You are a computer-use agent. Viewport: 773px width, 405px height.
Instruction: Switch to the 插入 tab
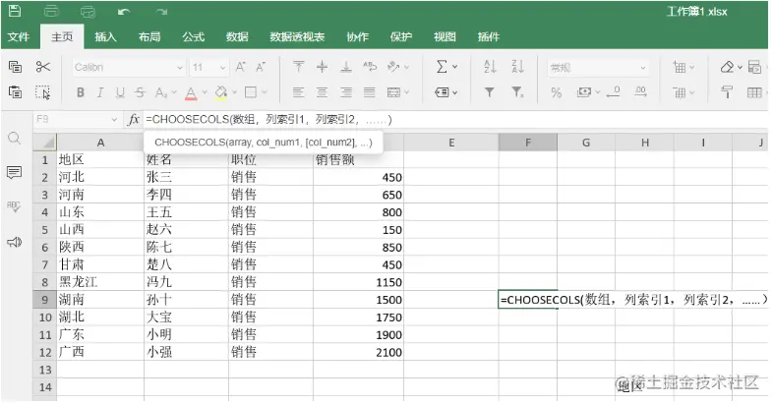(x=105, y=37)
